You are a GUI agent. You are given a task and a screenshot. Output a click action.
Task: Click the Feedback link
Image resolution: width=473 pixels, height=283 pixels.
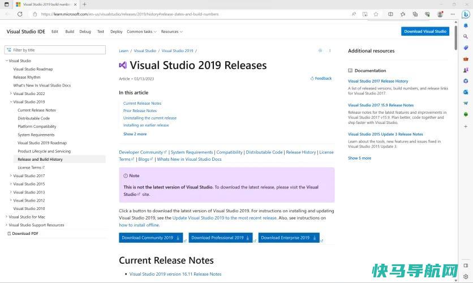(x=321, y=79)
